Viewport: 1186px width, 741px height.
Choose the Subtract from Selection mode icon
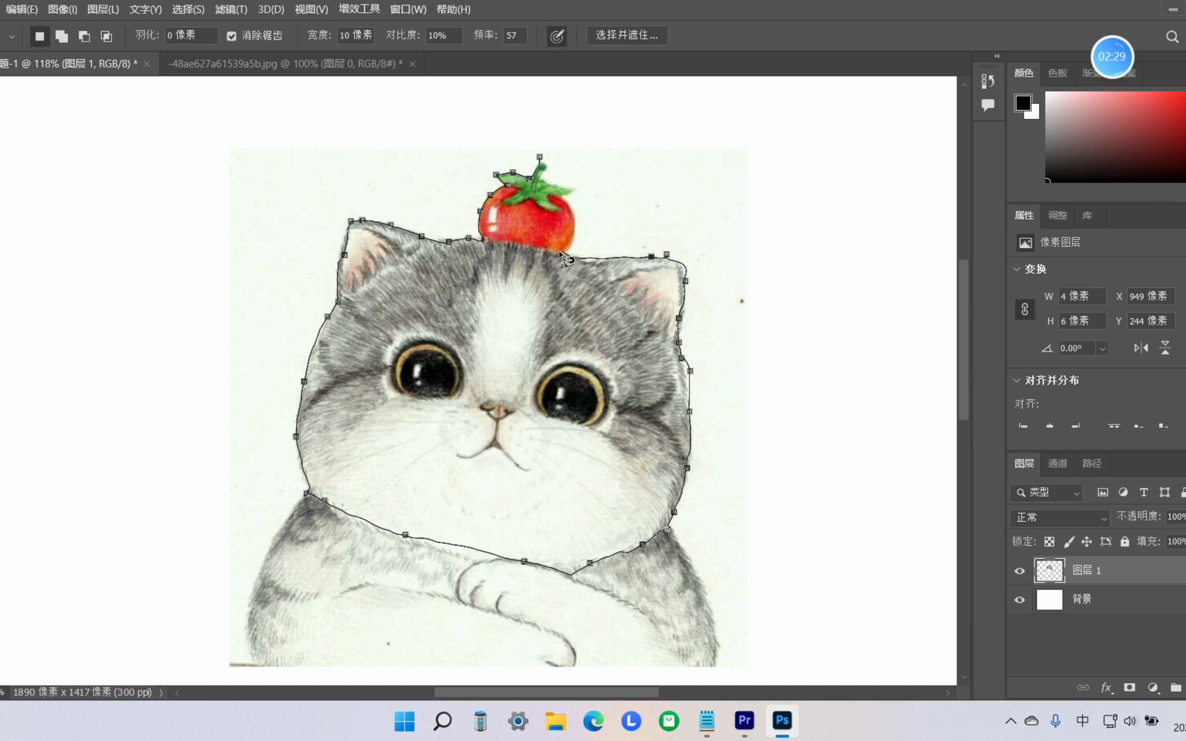(x=84, y=36)
